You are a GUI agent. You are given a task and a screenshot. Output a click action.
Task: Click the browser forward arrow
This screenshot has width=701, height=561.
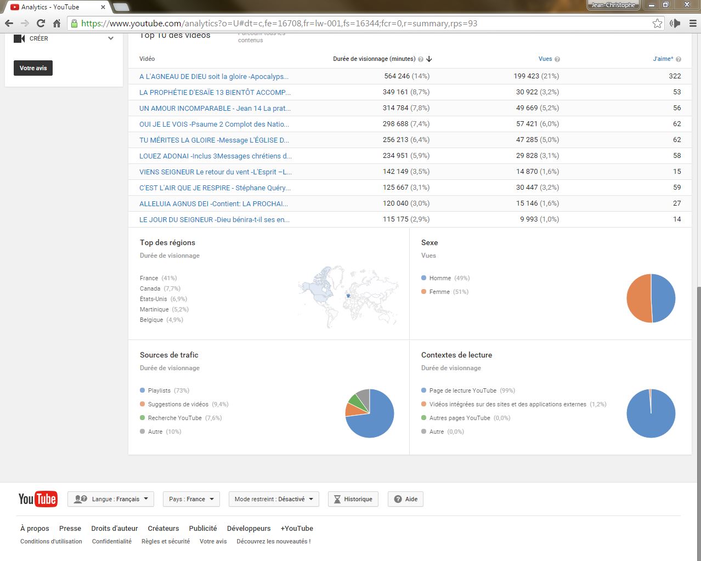click(25, 23)
